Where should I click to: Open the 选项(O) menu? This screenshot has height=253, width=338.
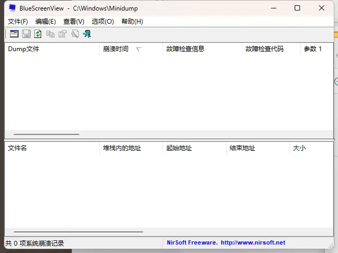[102, 22]
